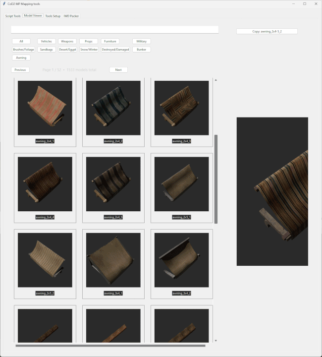Screen dimensions: 322x357
Task: Switch to the Script Tools tab
Action: (x=13, y=16)
